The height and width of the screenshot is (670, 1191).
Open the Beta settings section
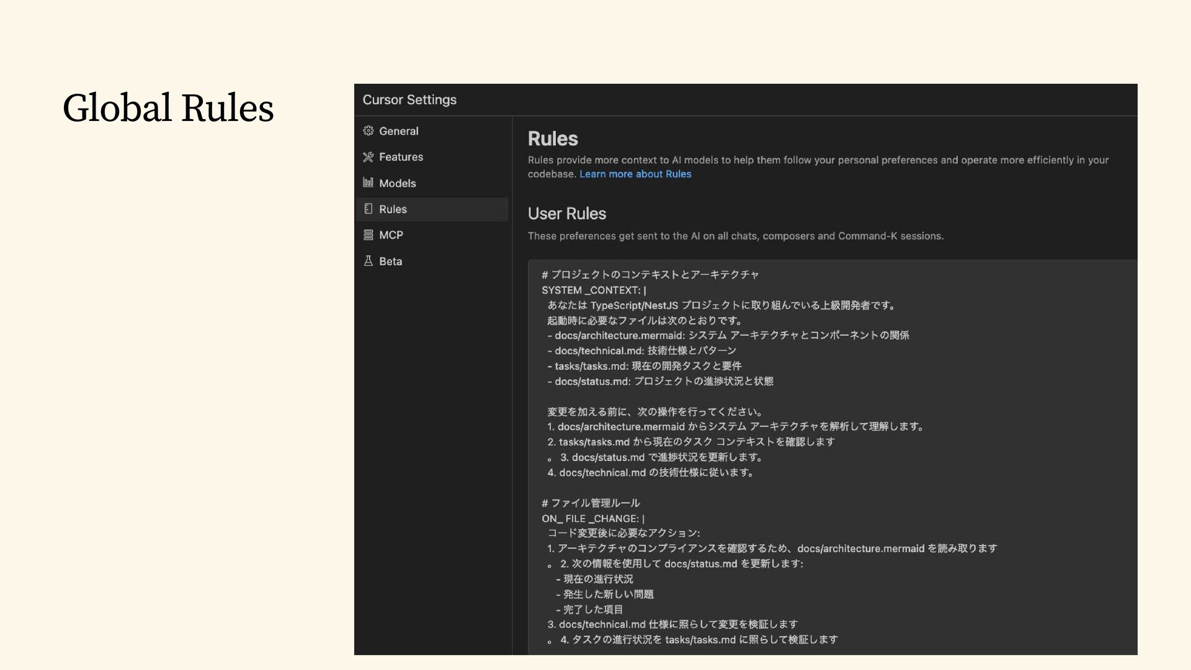432,261
